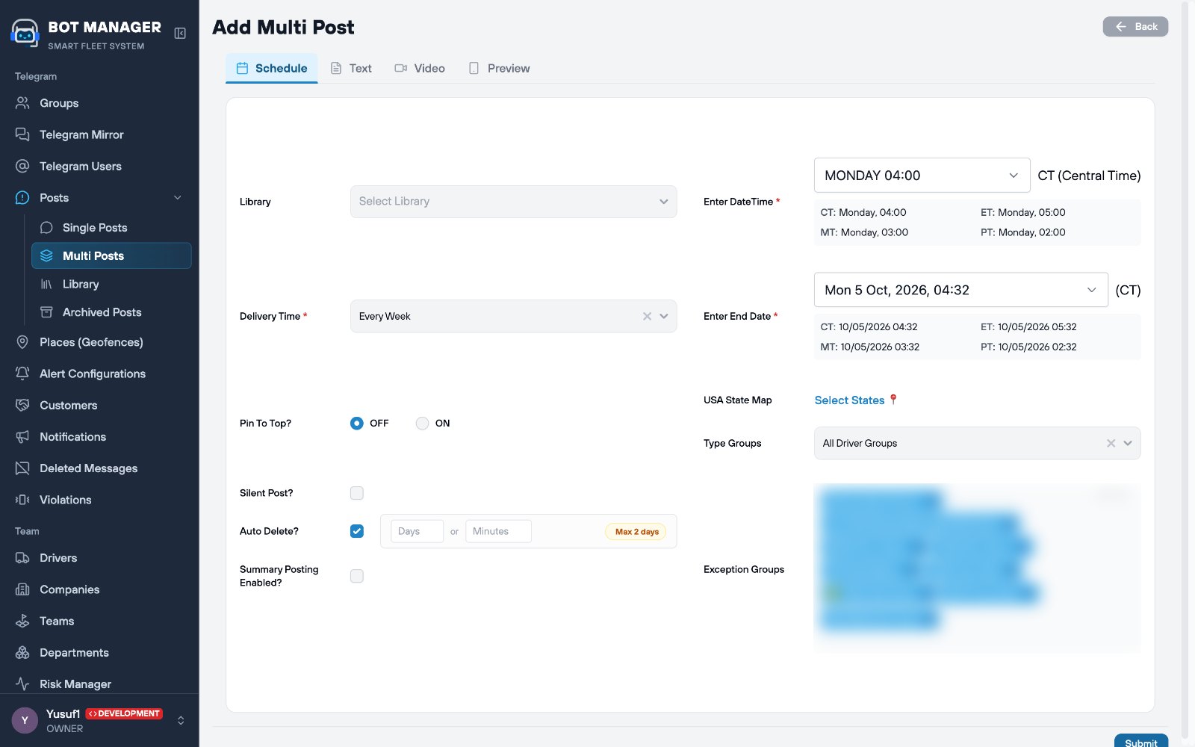This screenshot has height=747, width=1195.
Task: Click the ET: Monday, 05:00 text
Action: (1022, 212)
